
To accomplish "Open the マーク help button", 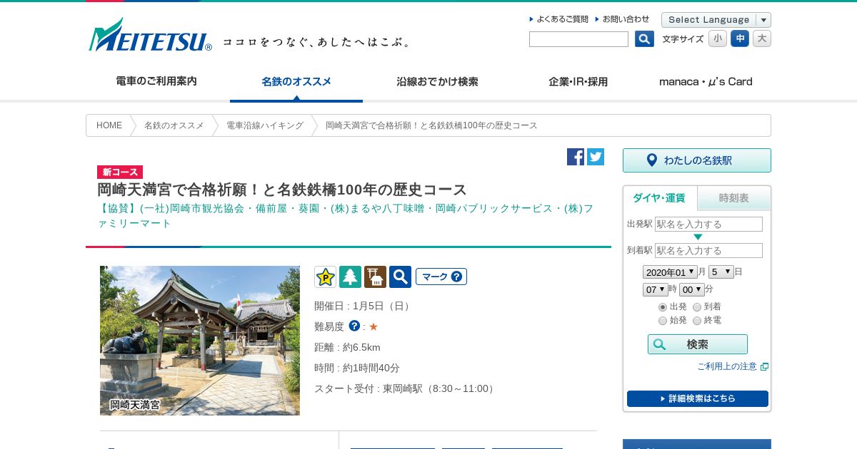I will coord(441,277).
